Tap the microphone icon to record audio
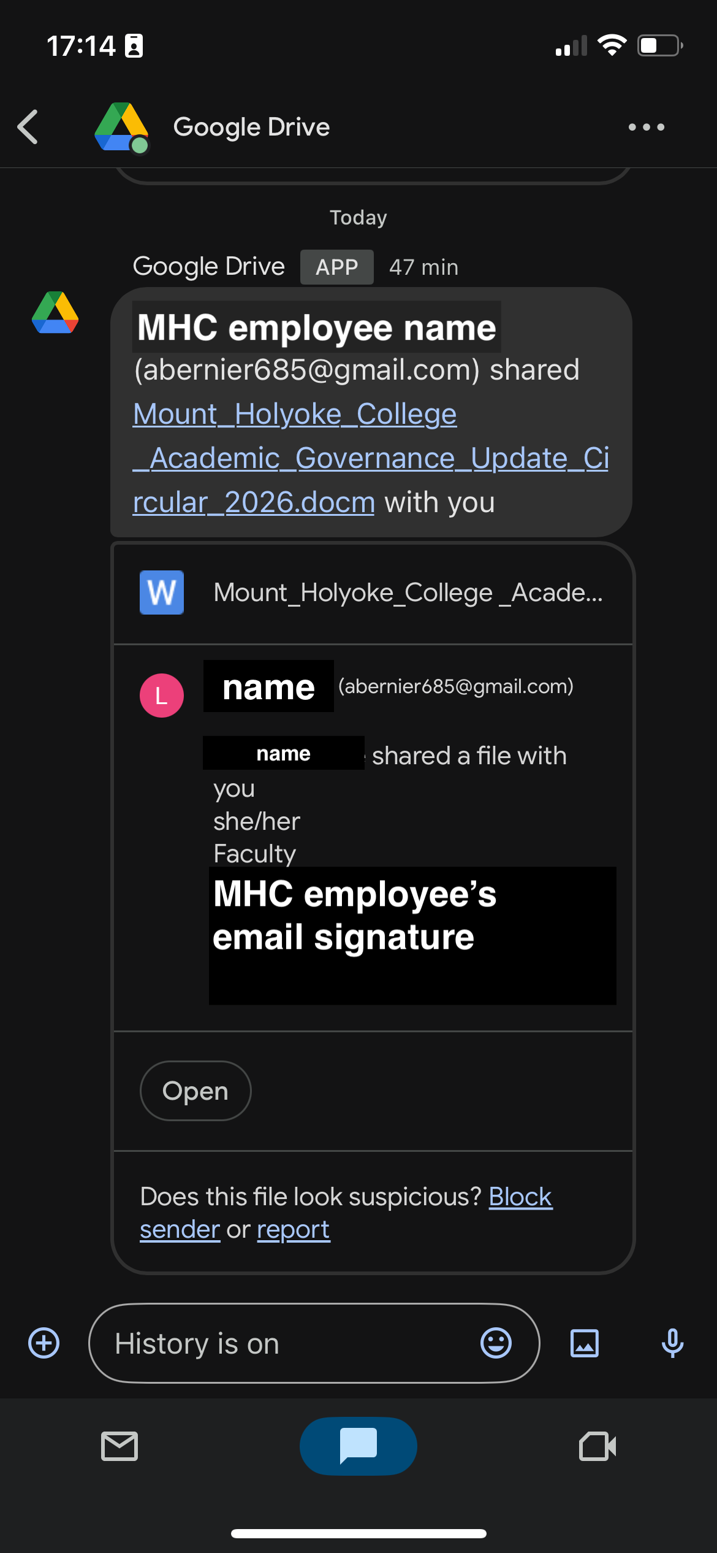 tap(672, 1343)
